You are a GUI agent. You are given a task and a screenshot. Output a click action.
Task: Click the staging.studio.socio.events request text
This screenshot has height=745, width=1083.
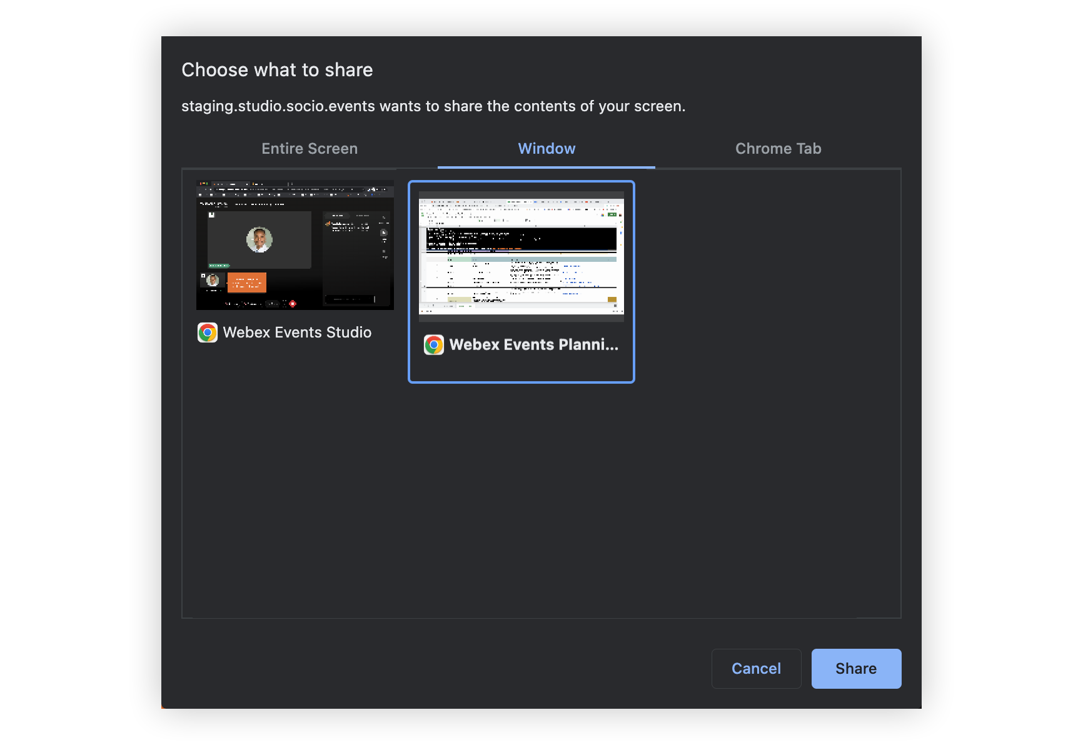(x=433, y=106)
